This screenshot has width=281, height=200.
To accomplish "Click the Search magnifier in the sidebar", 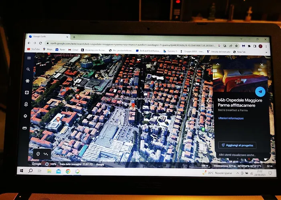I will click(29, 70).
